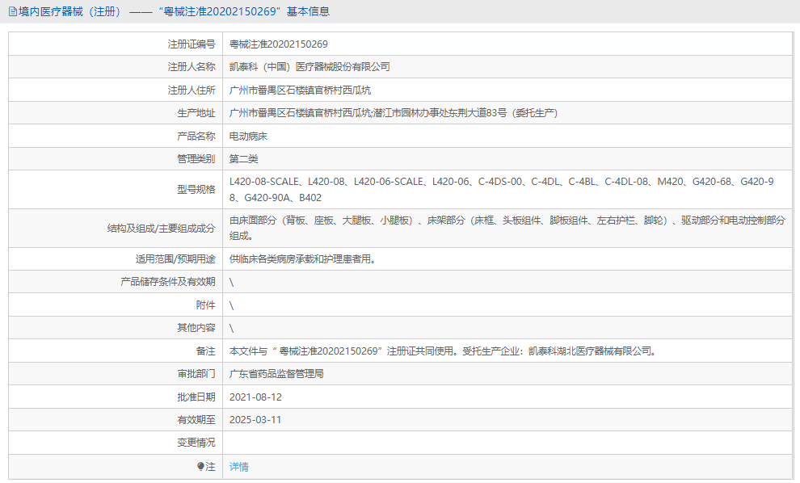Image resolution: width=800 pixels, height=483 pixels.
Task: Open the 详情 link
Action: tap(238, 467)
